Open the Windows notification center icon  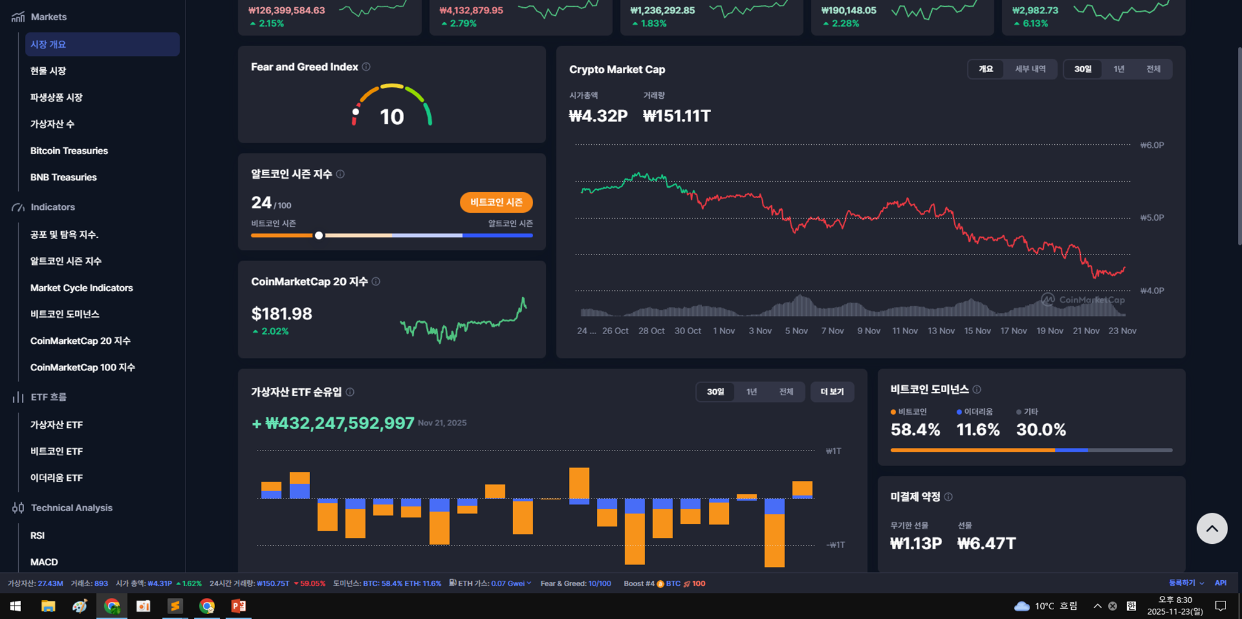[x=1221, y=606]
